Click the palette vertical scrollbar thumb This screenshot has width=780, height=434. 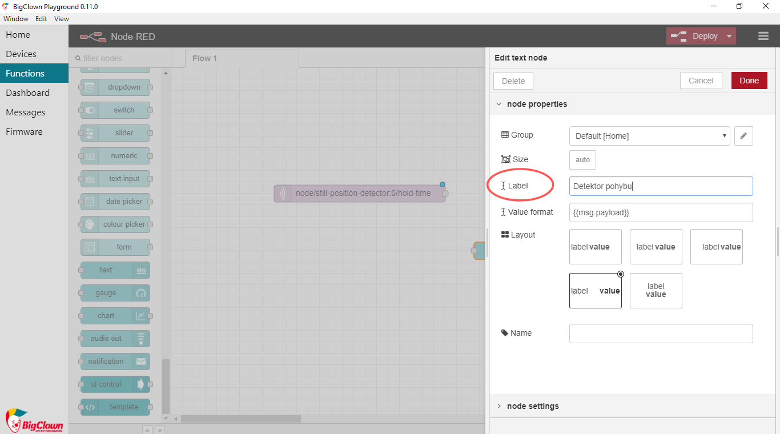click(x=166, y=386)
